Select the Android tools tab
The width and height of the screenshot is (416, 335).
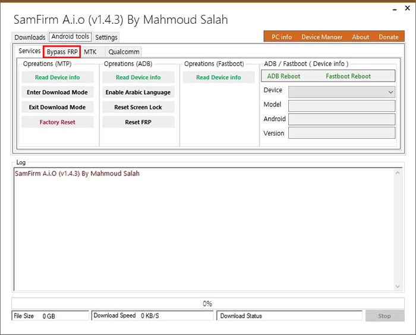click(x=70, y=37)
